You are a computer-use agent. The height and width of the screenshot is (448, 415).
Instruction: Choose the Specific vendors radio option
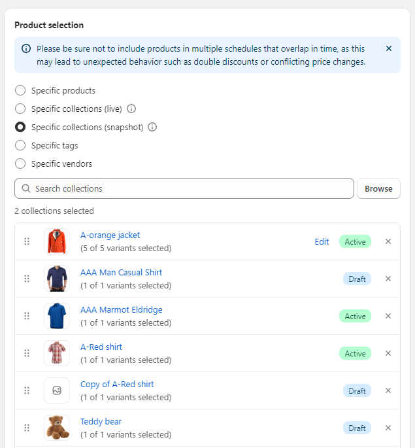[20, 164]
